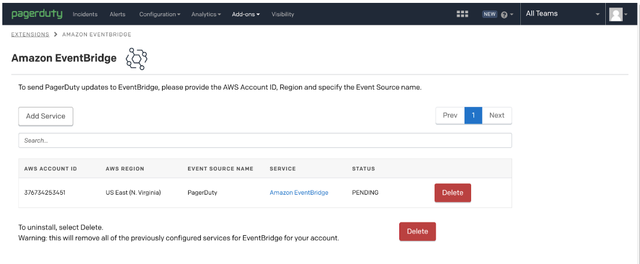Focus the Search input field

265,140
